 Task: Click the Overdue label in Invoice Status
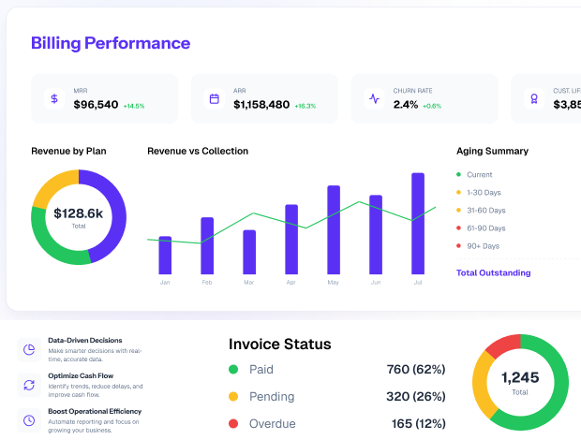[x=273, y=424]
